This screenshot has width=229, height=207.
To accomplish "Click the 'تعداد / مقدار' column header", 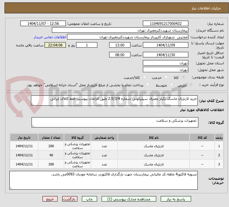I will pyautogui.click(x=51, y=137).
